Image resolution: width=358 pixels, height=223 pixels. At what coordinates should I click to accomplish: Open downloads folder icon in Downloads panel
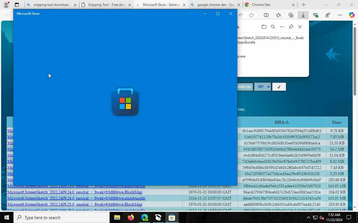(264, 27)
